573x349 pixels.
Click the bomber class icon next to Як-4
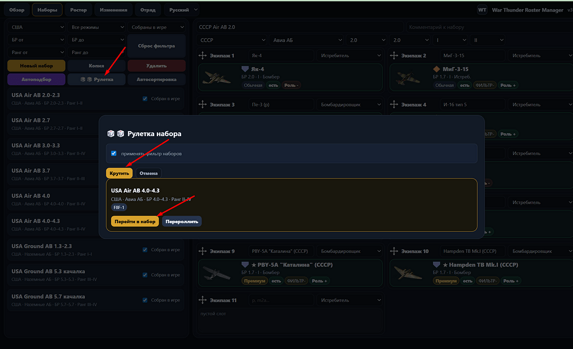coord(245,69)
